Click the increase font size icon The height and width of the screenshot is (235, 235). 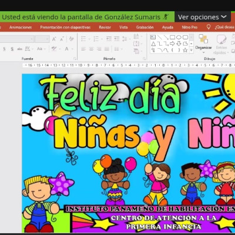54,39
